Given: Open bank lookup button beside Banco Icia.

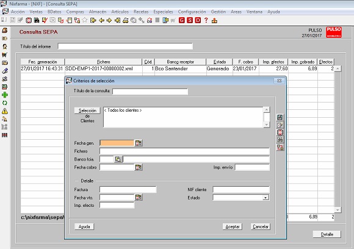Looking at the screenshot, I should pyautogui.click(x=118, y=159).
